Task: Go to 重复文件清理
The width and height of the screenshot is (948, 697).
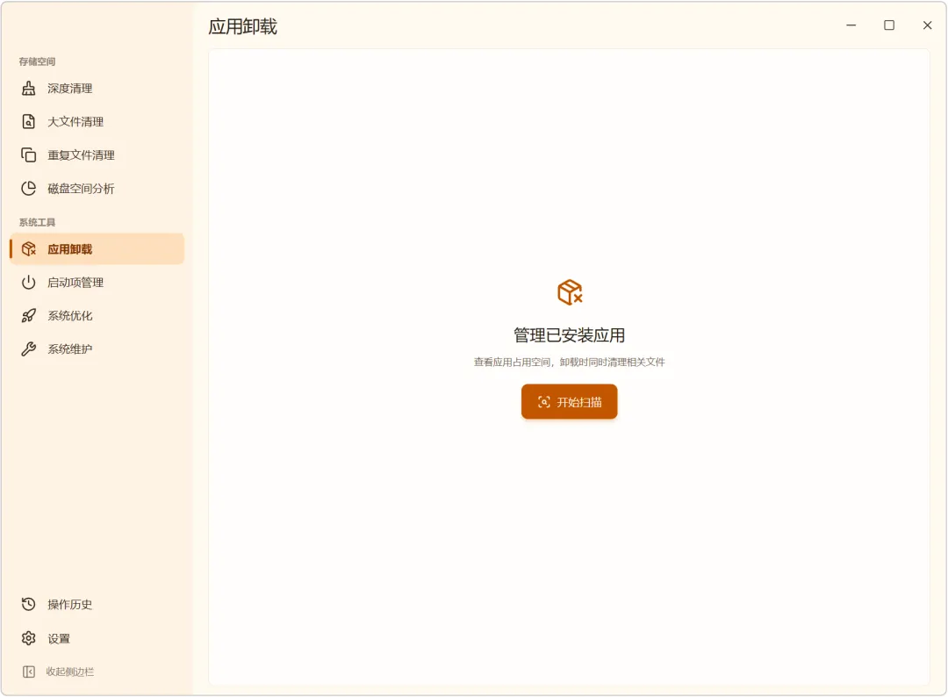Action: [97, 155]
